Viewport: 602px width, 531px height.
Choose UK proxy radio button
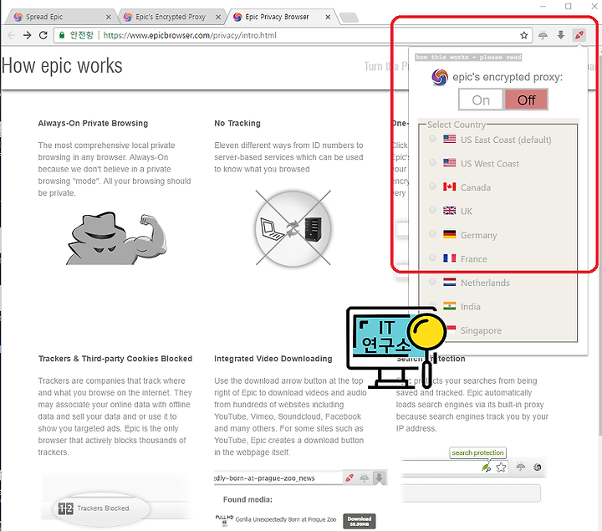(433, 210)
